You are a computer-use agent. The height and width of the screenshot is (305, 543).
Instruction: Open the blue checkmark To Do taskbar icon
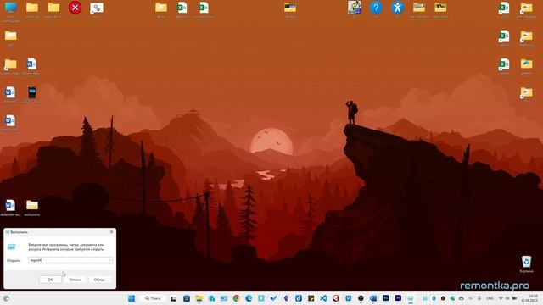(273, 298)
